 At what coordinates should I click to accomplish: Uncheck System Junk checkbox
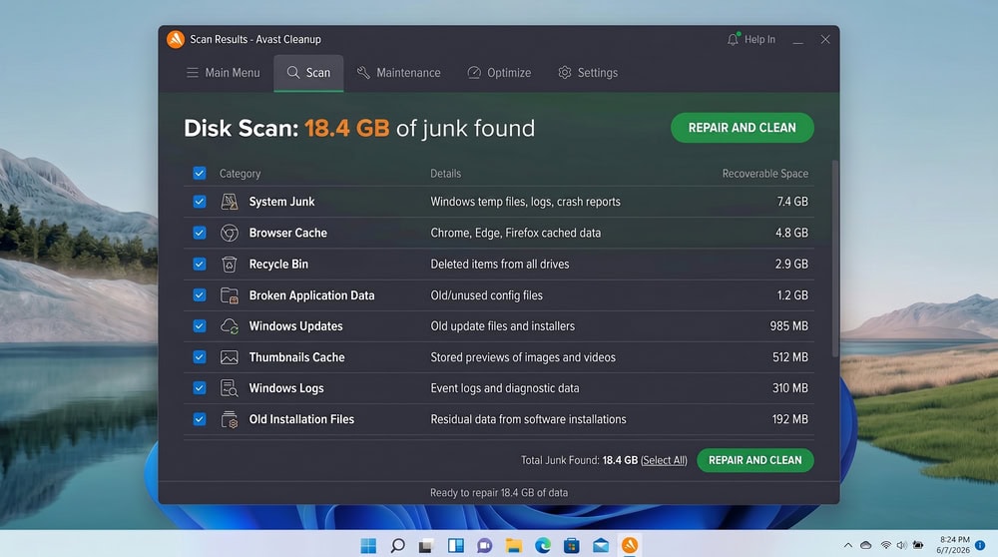pos(200,202)
